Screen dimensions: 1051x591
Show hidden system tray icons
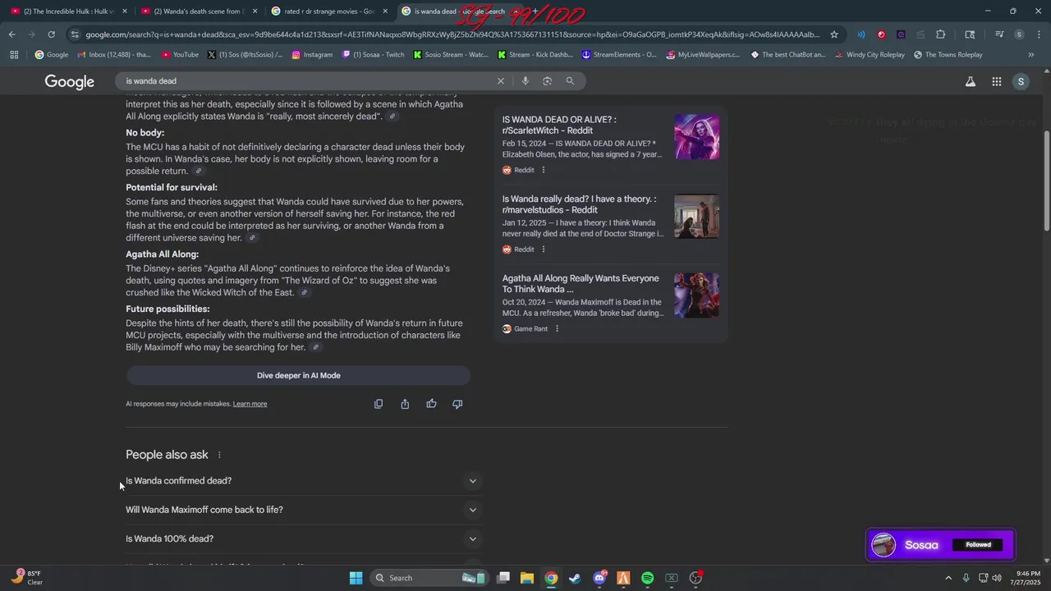pyautogui.click(x=948, y=578)
